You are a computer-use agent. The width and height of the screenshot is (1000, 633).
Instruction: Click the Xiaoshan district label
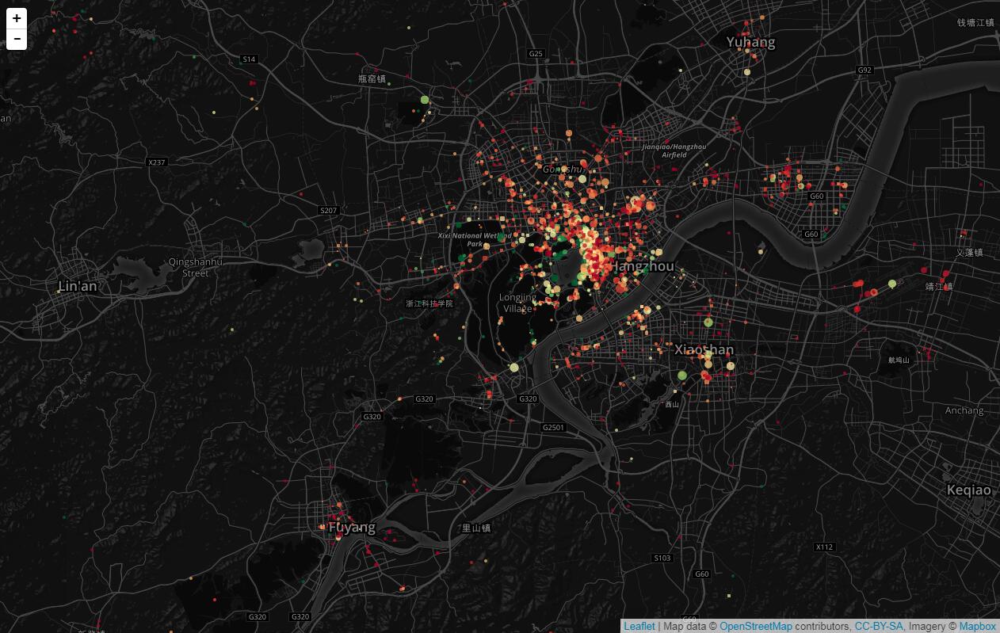tap(704, 349)
